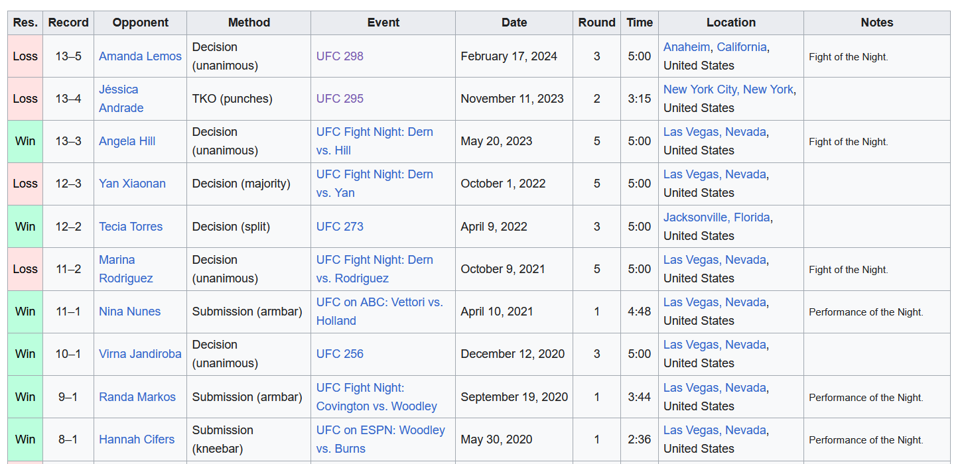Click the date May 30, 2020
Viewport: 968px width, 464px height.
tap(497, 439)
